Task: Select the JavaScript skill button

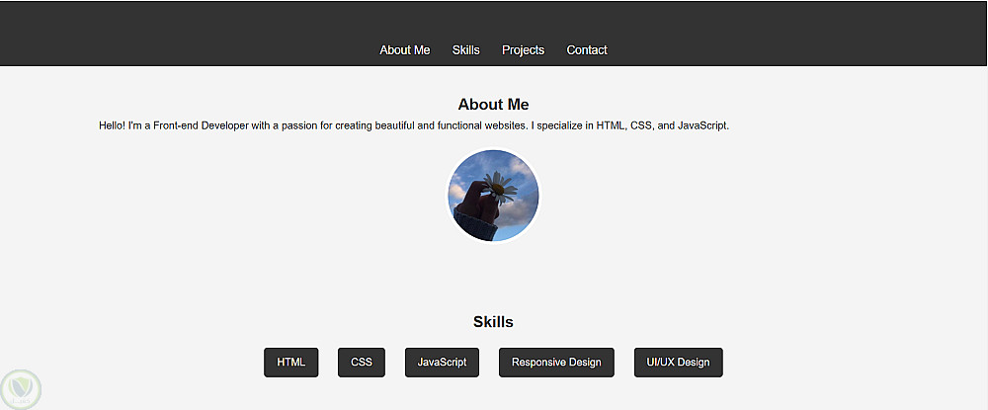Action: click(x=442, y=363)
